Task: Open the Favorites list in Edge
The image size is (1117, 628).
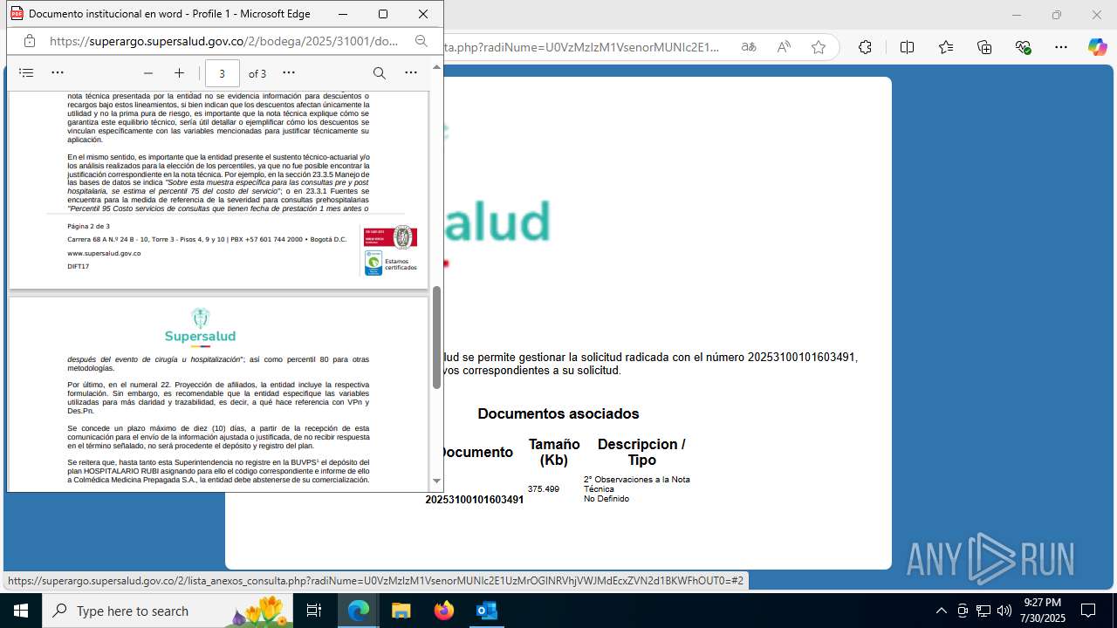Action: (x=946, y=47)
